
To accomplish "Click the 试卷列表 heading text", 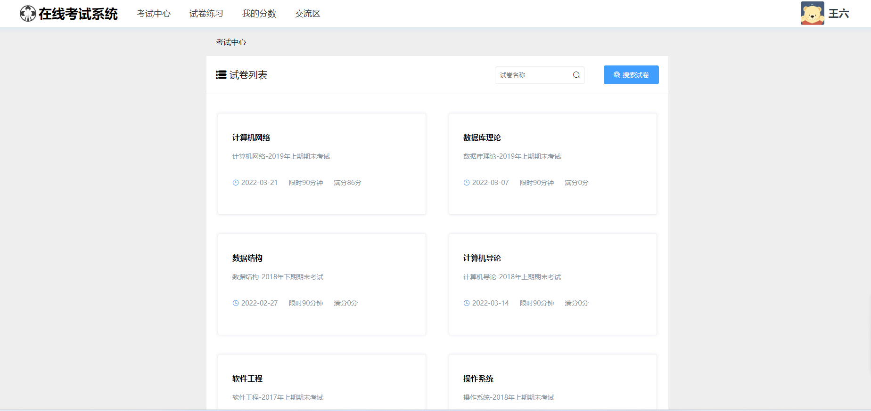I will 248,75.
